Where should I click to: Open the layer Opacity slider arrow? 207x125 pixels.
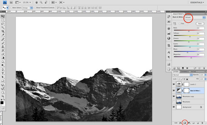[205, 75]
